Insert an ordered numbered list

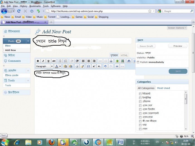tap(65, 61)
